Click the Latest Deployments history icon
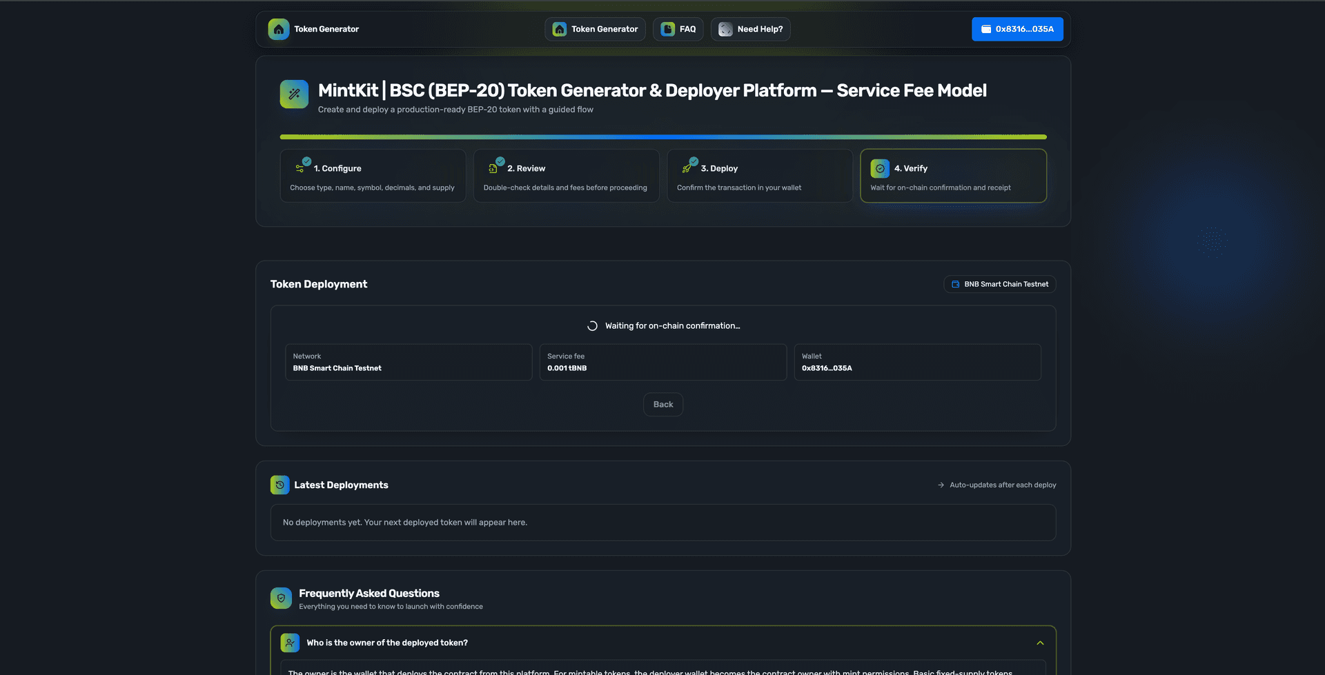 tap(279, 485)
